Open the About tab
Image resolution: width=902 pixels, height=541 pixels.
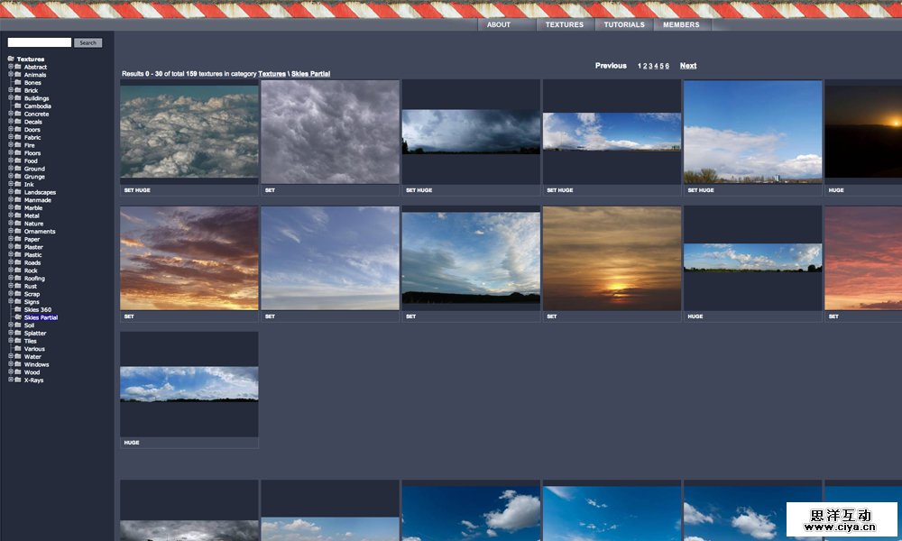pos(499,25)
